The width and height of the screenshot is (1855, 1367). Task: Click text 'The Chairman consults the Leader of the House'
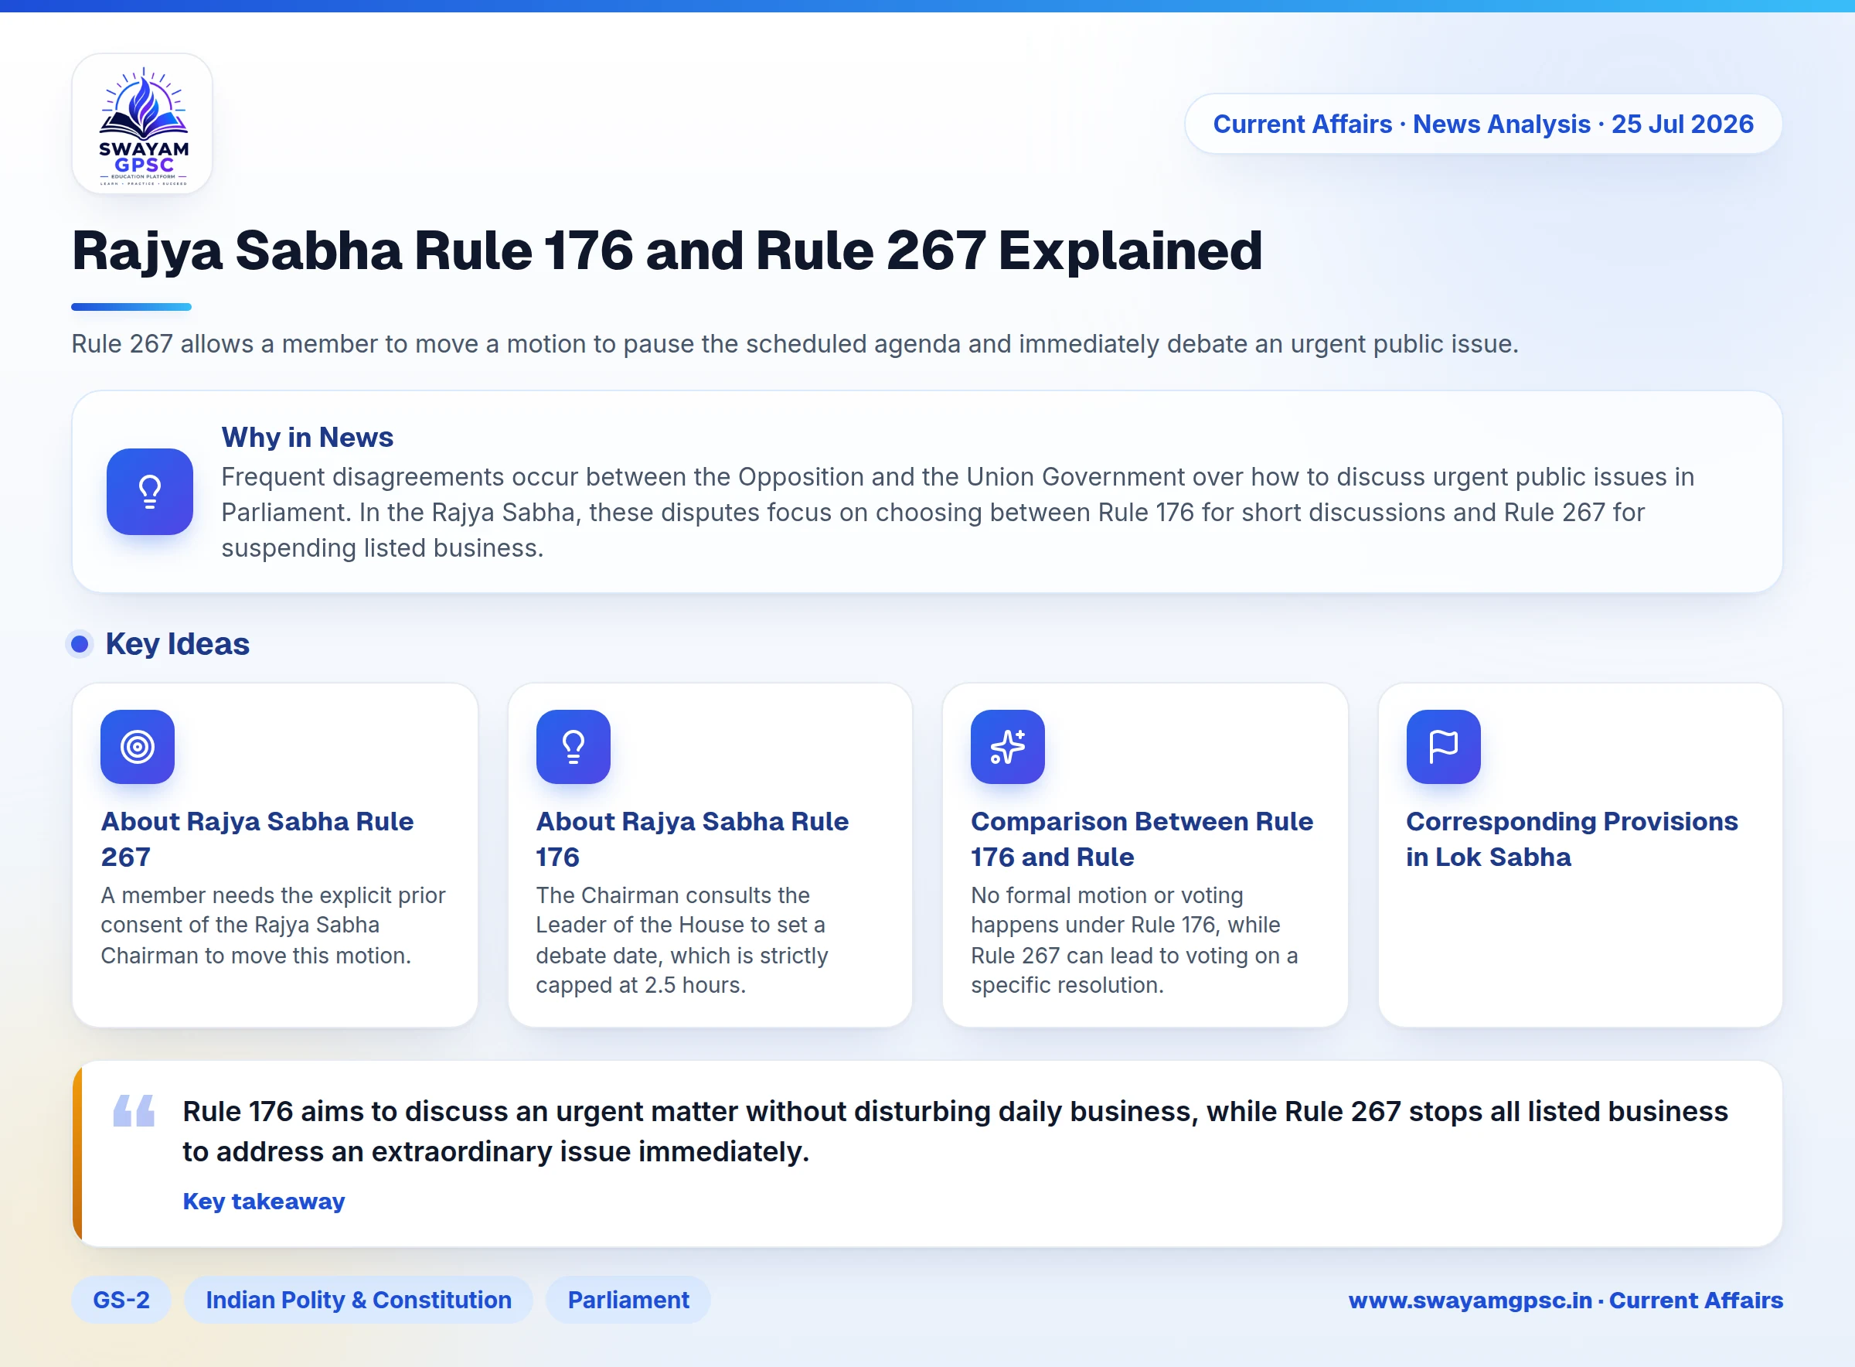(x=682, y=940)
